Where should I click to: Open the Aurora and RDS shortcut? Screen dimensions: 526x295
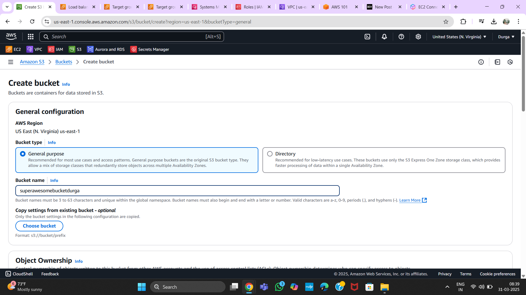[x=106, y=49]
